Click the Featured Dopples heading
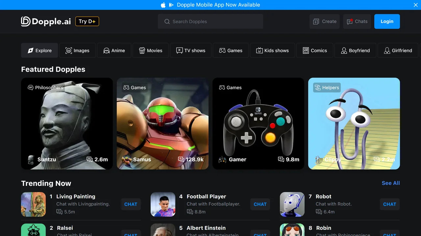The width and height of the screenshot is (421, 236). coord(53,69)
